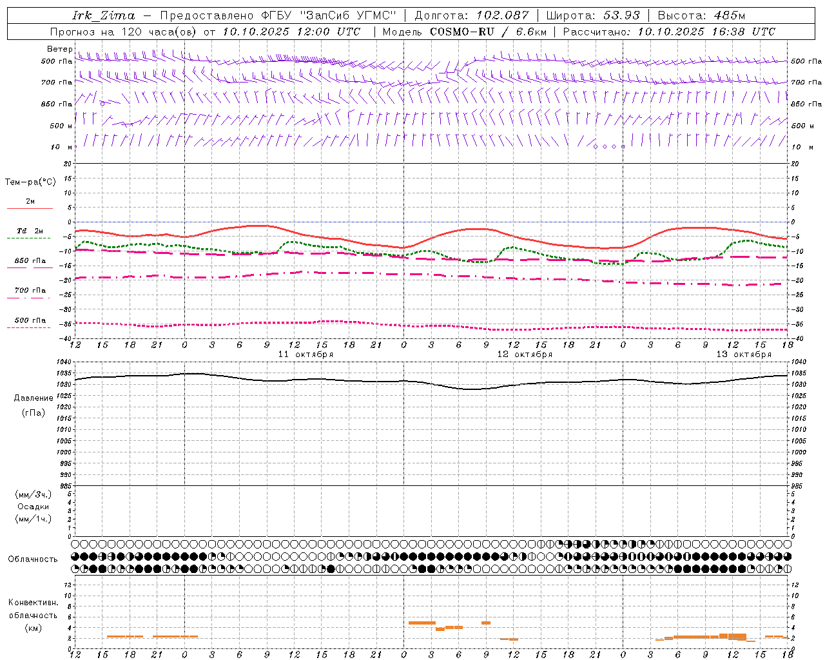This screenshot has width=825, height=660.
Task: Click the black surface pressure curve
Action: click(432, 384)
